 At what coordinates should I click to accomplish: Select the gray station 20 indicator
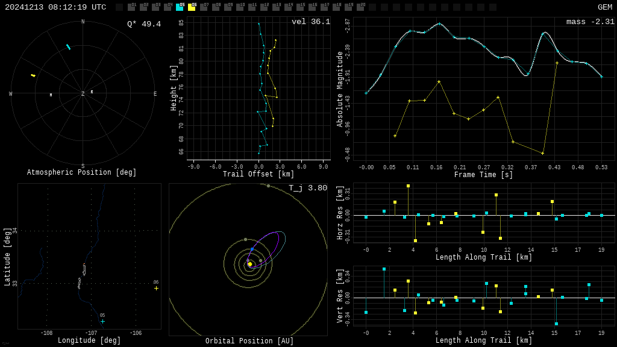point(360,7)
